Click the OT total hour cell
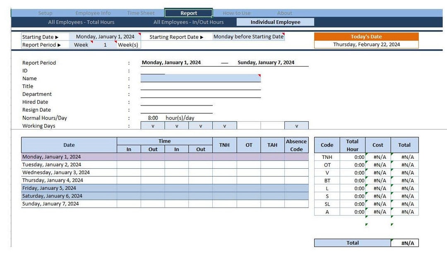Image resolution: width=447 pixels, height=263 pixels. click(352, 165)
